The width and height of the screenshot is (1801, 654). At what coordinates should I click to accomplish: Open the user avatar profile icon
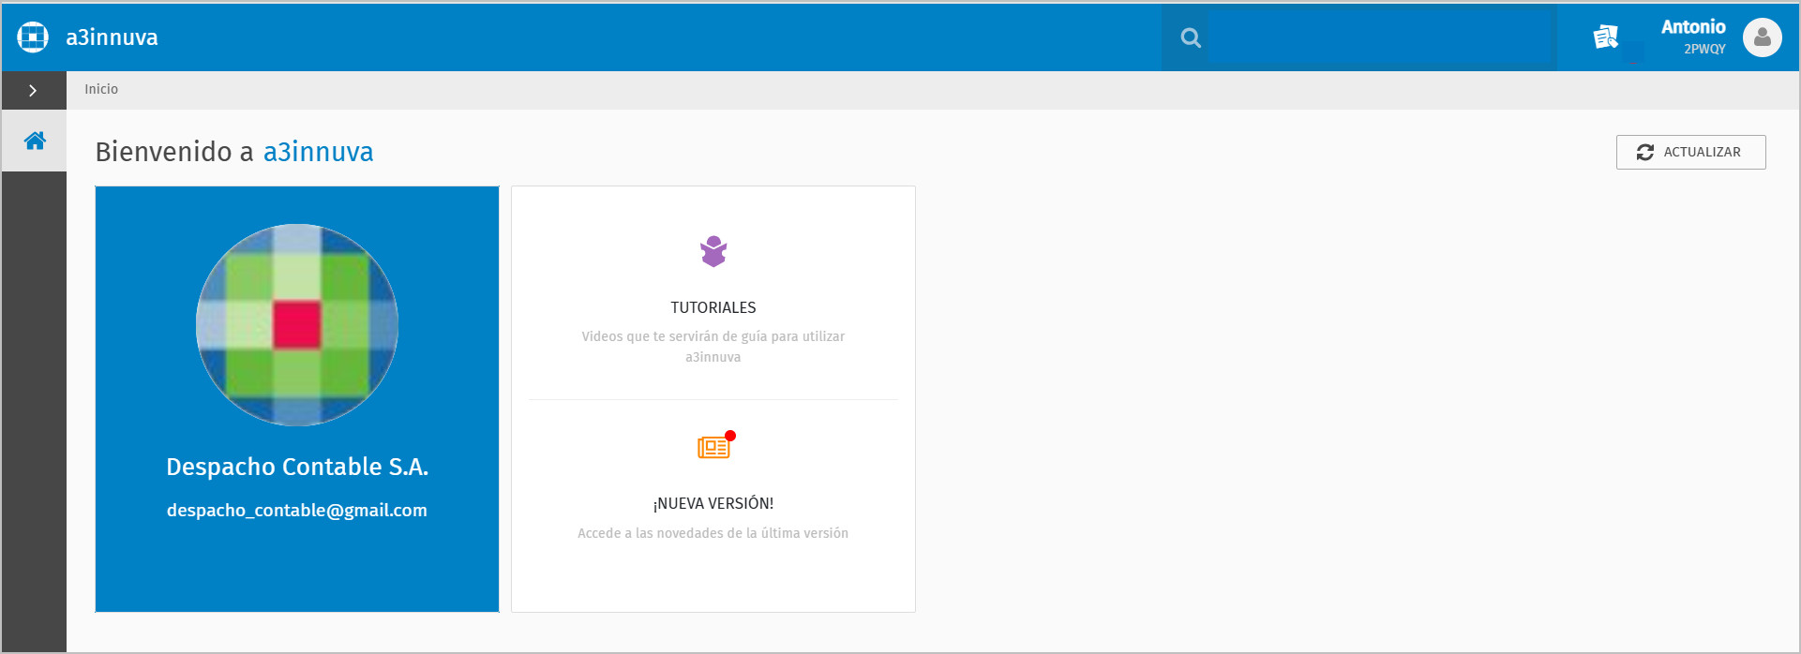tap(1763, 37)
